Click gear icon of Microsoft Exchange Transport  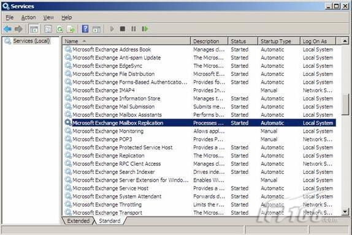coord(68,212)
